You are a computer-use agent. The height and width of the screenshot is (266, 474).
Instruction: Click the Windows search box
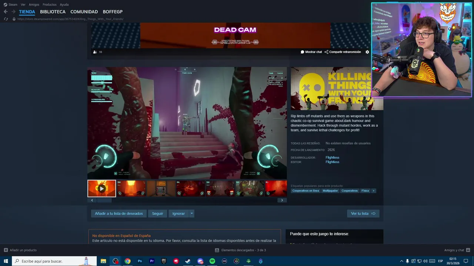click(x=54, y=261)
